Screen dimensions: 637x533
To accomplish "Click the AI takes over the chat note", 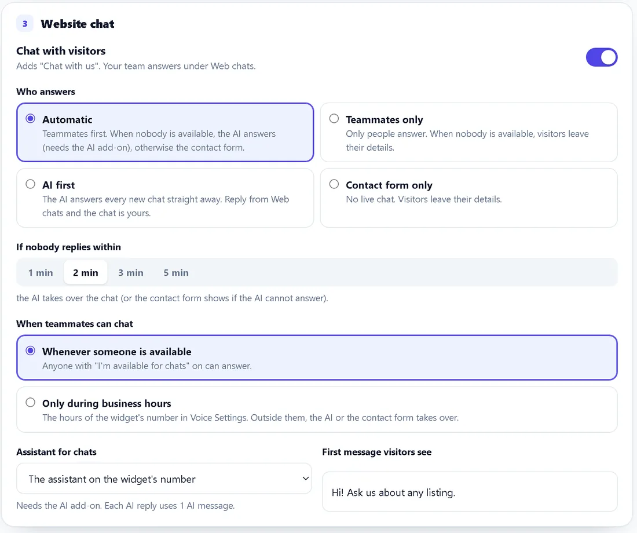I will pyautogui.click(x=172, y=298).
